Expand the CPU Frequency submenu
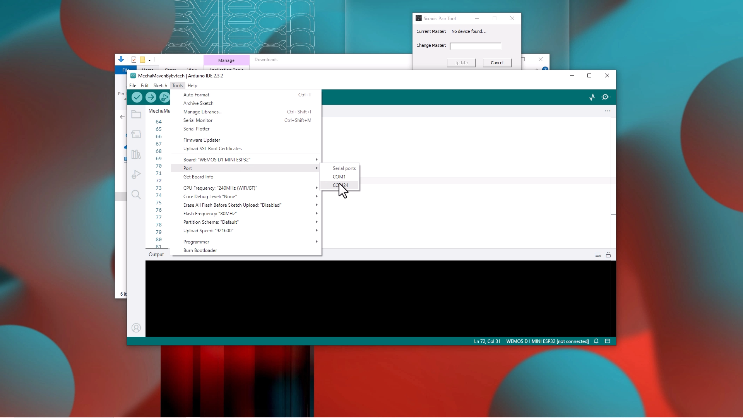Viewport: 743px width, 418px height. click(246, 188)
